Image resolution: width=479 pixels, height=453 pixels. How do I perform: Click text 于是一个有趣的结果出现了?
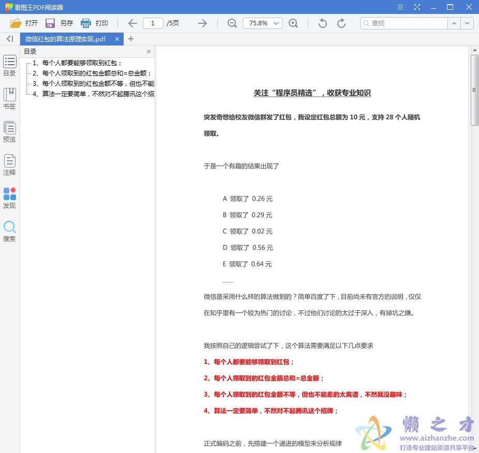point(242,166)
